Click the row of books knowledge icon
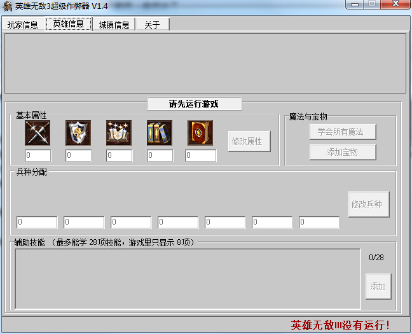This screenshot has height=334, width=412. [x=160, y=133]
